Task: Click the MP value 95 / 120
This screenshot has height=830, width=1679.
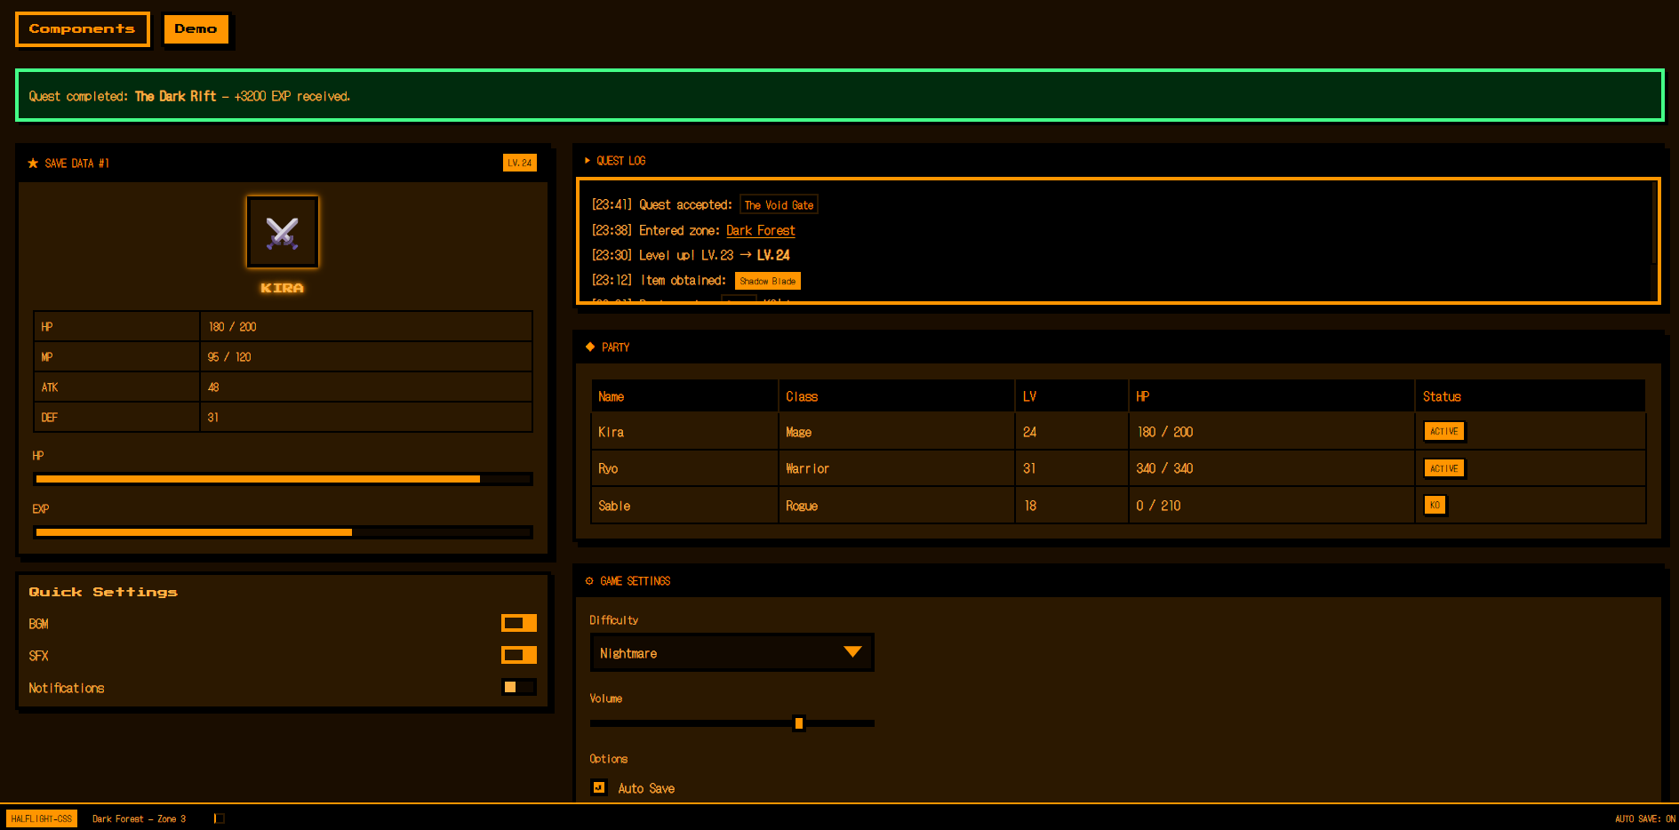Action: (366, 357)
